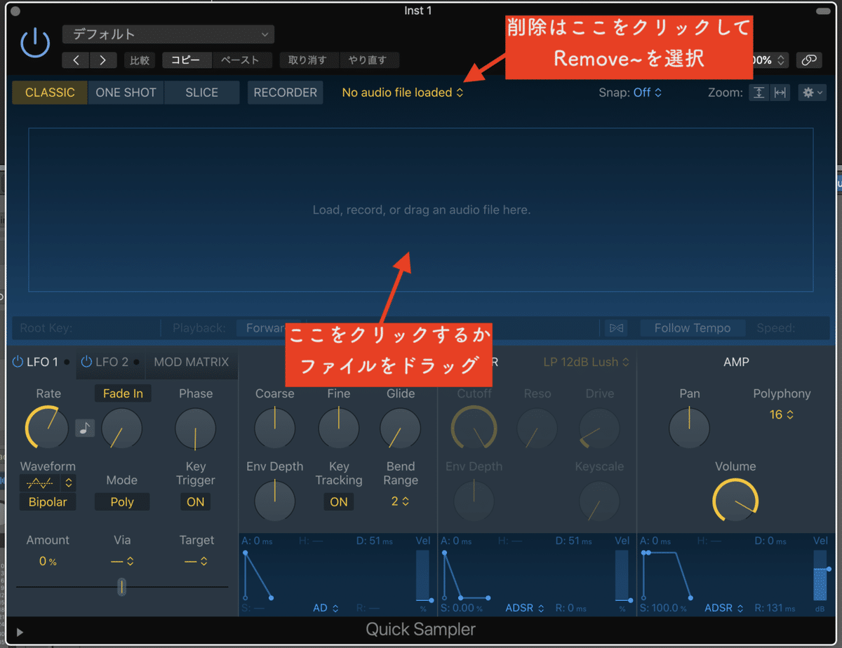This screenshot has width=842, height=648.
Task: Toggle Fade In label switch
Action: pos(123,393)
